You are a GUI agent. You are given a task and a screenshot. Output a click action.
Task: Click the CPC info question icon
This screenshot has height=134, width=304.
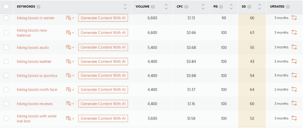(186, 7)
